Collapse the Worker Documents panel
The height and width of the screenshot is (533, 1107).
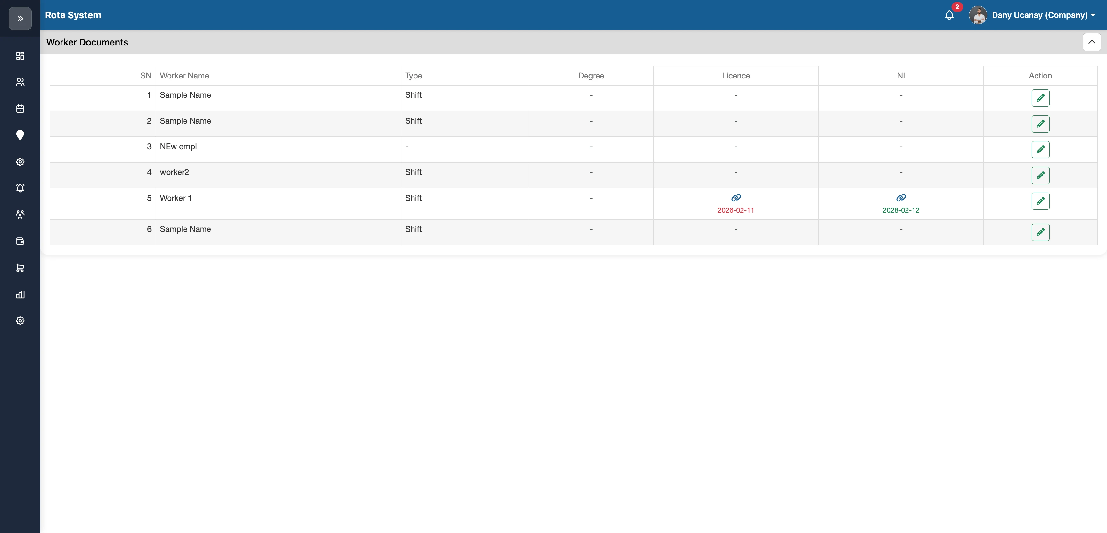pyautogui.click(x=1092, y=42)
